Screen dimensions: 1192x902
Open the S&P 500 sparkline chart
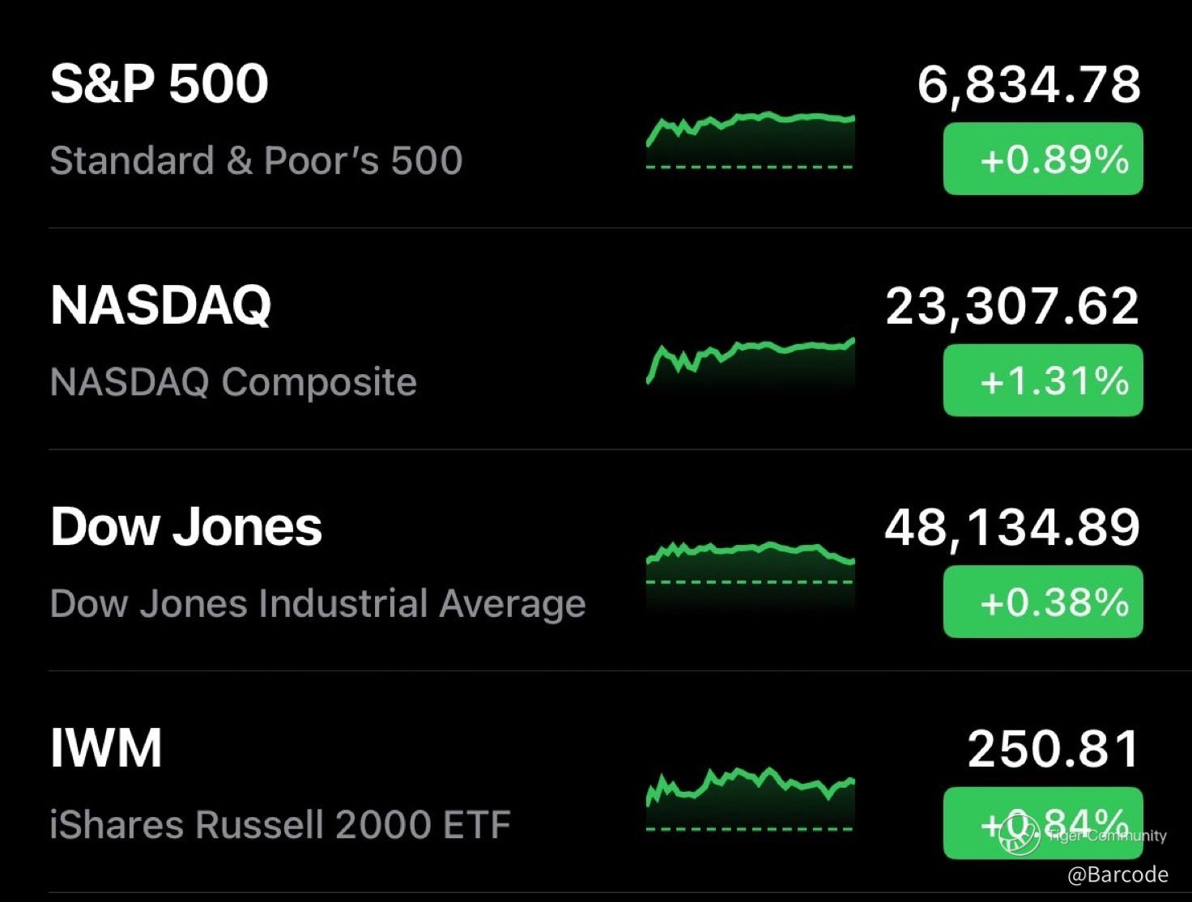[x=750, y=141]
